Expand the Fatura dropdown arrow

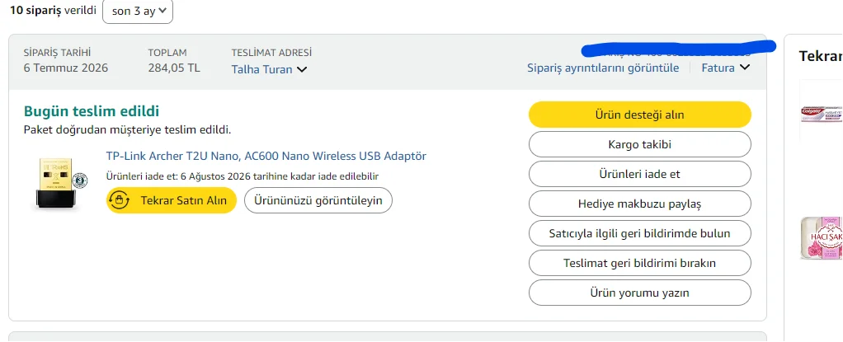(x=745, y=68)
